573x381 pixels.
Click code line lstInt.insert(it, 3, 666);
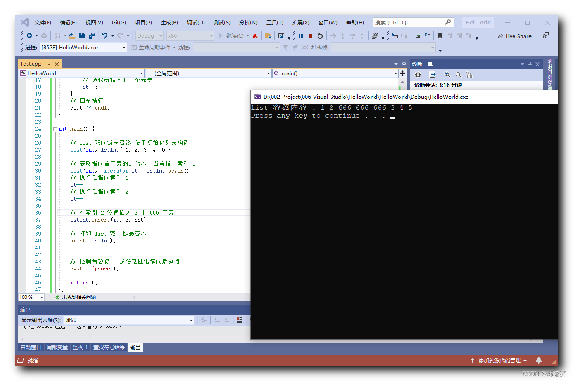tap(110, 220)
